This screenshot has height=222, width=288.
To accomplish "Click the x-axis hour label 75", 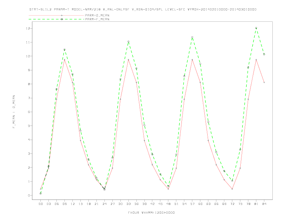I will [240, 204].
